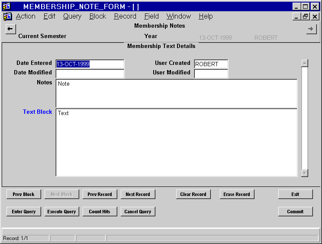The width and height of the screenshot is (322, 244).
Task: Maximize the MEMBERSHIP_NOTE_FORM application window
Action: click(305, 6)
